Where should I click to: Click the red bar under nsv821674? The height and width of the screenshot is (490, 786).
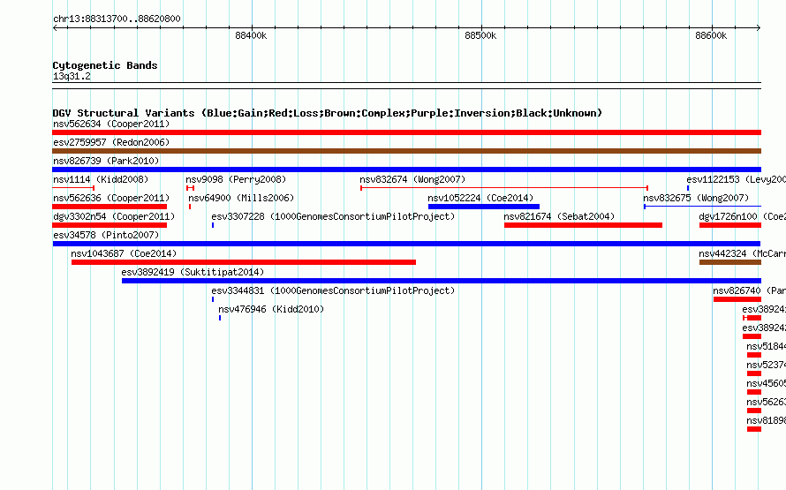[x=583, y=225]
